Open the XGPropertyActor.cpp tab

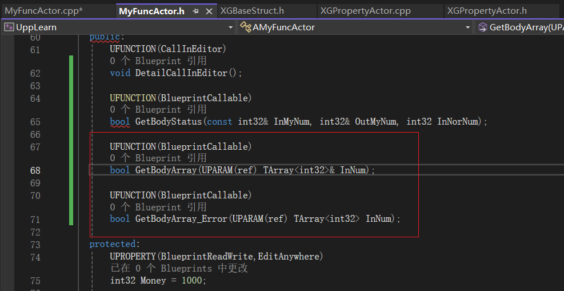(x=366, y=11)
